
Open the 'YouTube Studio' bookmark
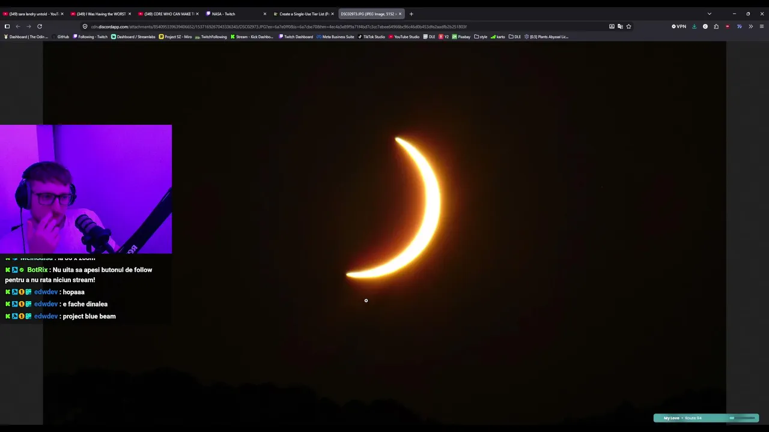[404, 37]
